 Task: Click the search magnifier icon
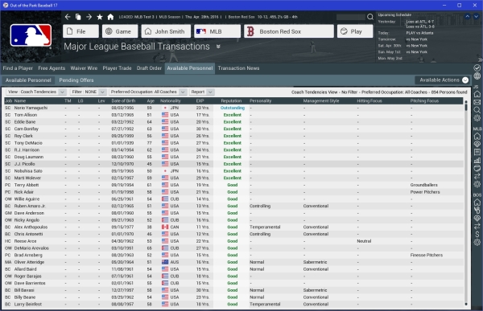tap(370, 17)
